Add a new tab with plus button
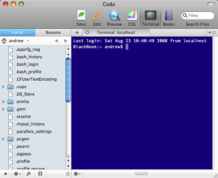The image size is (218, 178). coord(77,32)
